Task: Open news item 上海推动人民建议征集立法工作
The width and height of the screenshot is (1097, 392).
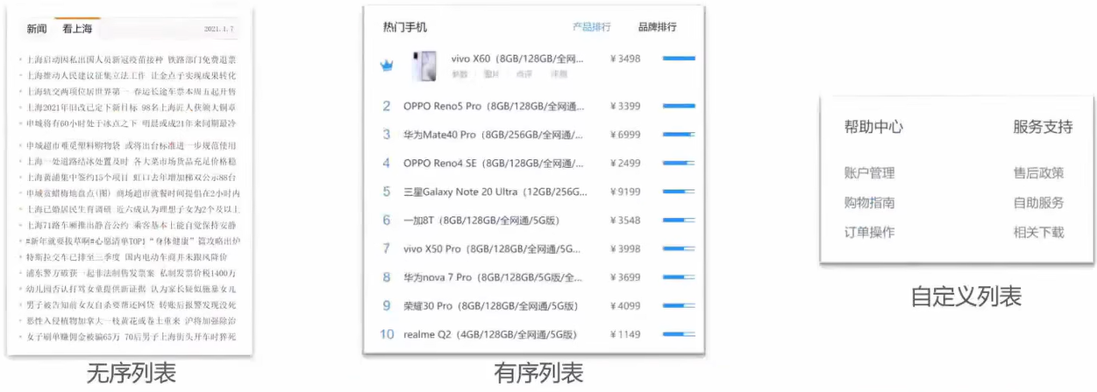Action: pos(86,76)
